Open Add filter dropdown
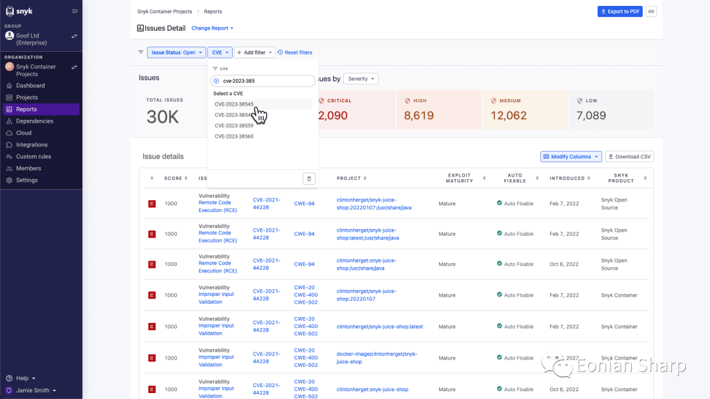This screenshot has width=710, height=399. pyautogui.click(x=254, y=52)
